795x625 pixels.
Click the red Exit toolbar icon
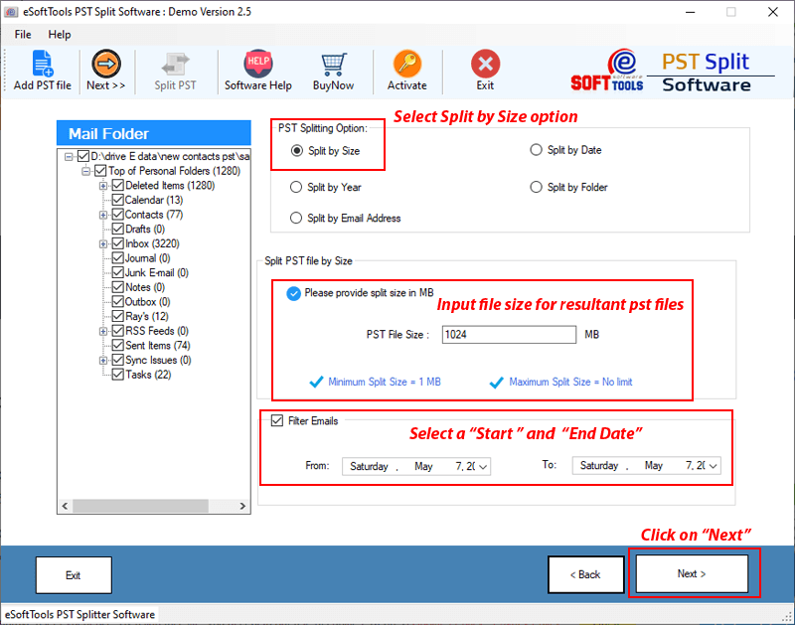[x=485, y=65]
